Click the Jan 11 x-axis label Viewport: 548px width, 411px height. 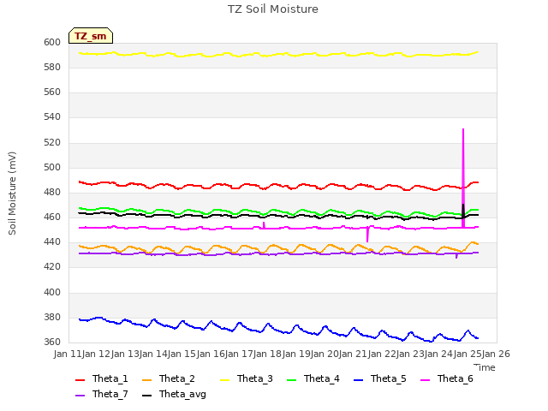pyautogui.click(x=68, y=354)
